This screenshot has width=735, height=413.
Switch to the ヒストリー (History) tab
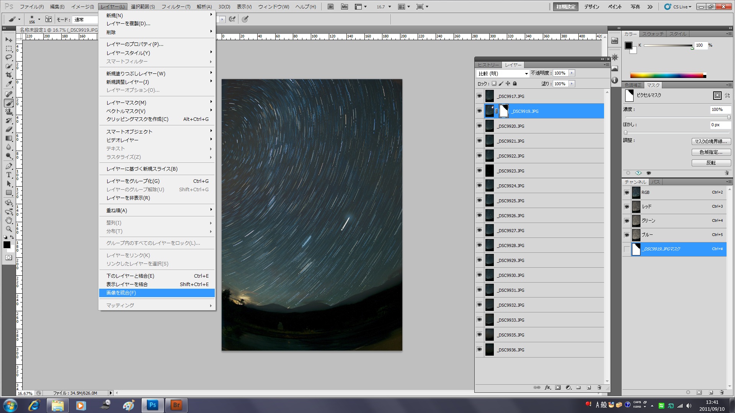pyautogui.click(x=488, y=65)
